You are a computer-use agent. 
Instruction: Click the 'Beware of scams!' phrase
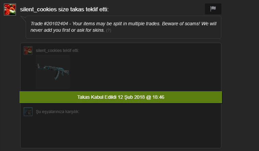coord(181,24)
